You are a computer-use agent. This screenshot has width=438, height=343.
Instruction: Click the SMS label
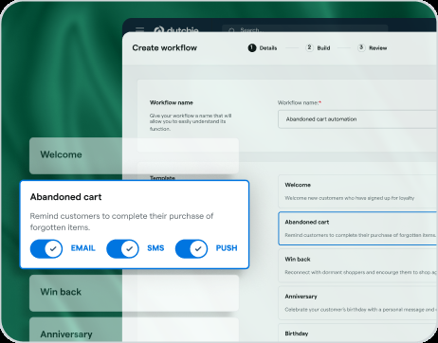pyautogui.click(x=155, y=248)
